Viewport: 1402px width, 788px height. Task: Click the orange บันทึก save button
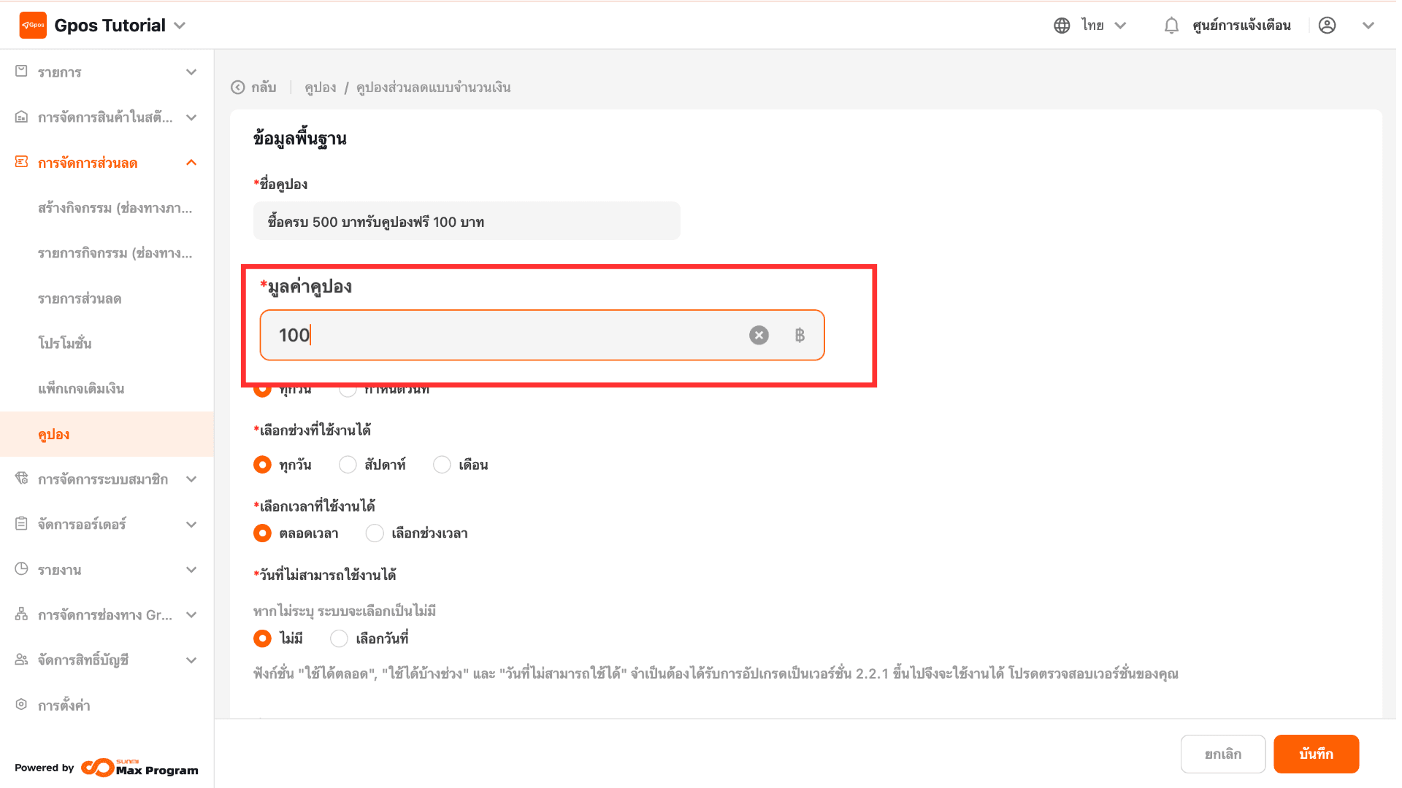pyautogui.click(x=1316, y=754)
